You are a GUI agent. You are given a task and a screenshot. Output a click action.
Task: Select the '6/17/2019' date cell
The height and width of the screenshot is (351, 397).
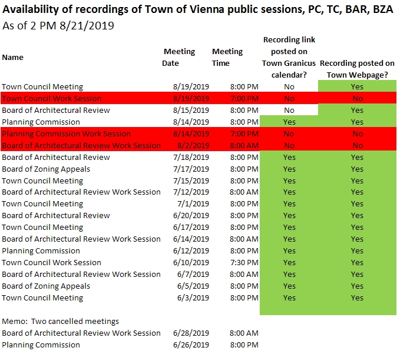(191, 227)
